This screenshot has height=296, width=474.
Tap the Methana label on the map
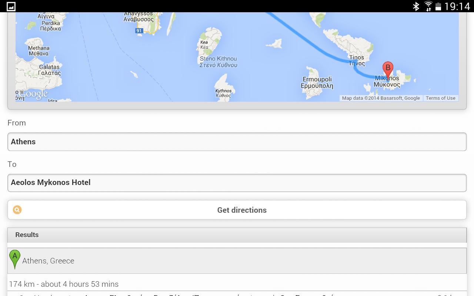click(39, 51)
